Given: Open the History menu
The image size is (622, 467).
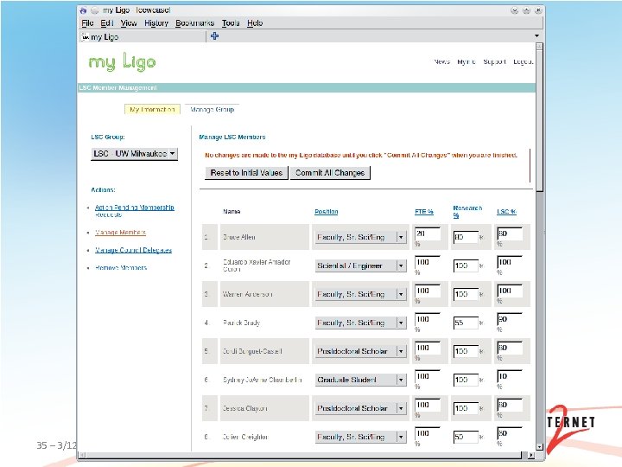Looking at the screenshot, I should pos(156,23).
